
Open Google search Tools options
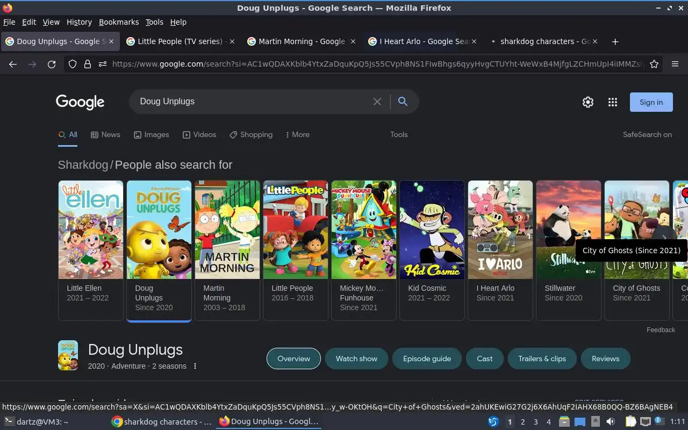click(399, 135)
